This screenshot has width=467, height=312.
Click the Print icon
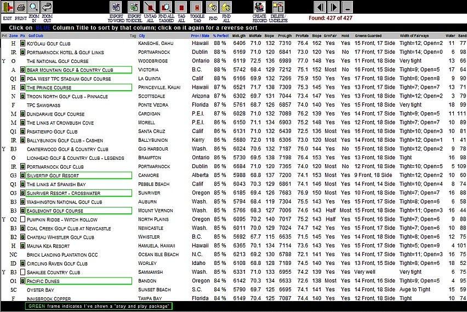(x=20, y=7)
